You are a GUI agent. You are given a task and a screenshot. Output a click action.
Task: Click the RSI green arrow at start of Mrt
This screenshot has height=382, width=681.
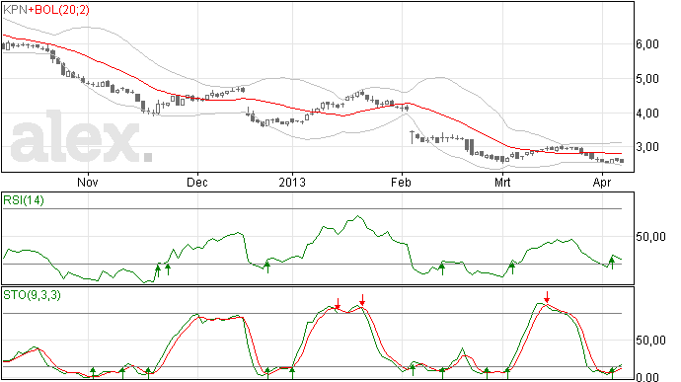tap(512, 267)
